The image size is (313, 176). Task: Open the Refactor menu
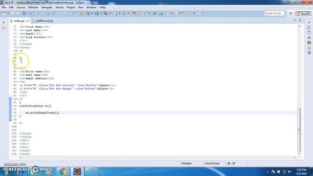tap(33, 7)
